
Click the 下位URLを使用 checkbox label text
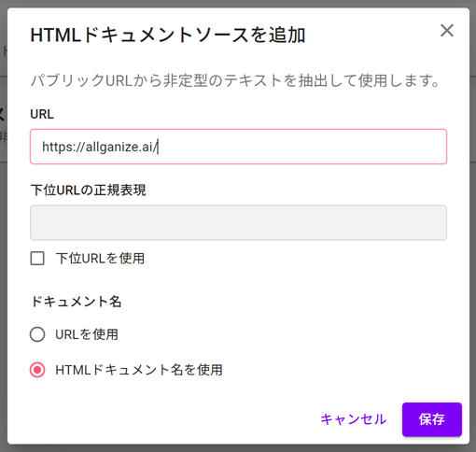point(100,259)
